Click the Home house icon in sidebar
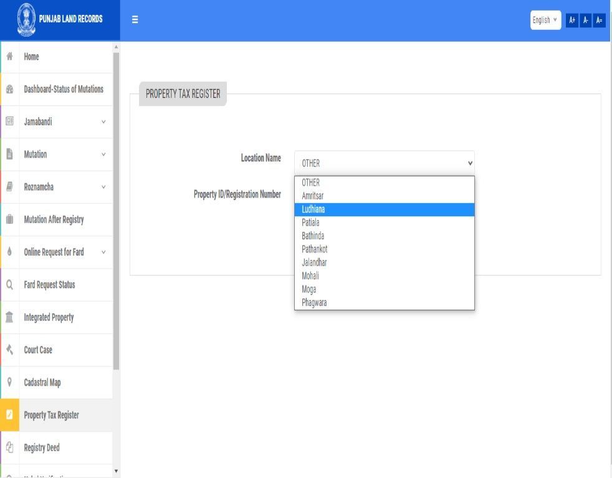This screenshot has height=478, width=612. 10,57
